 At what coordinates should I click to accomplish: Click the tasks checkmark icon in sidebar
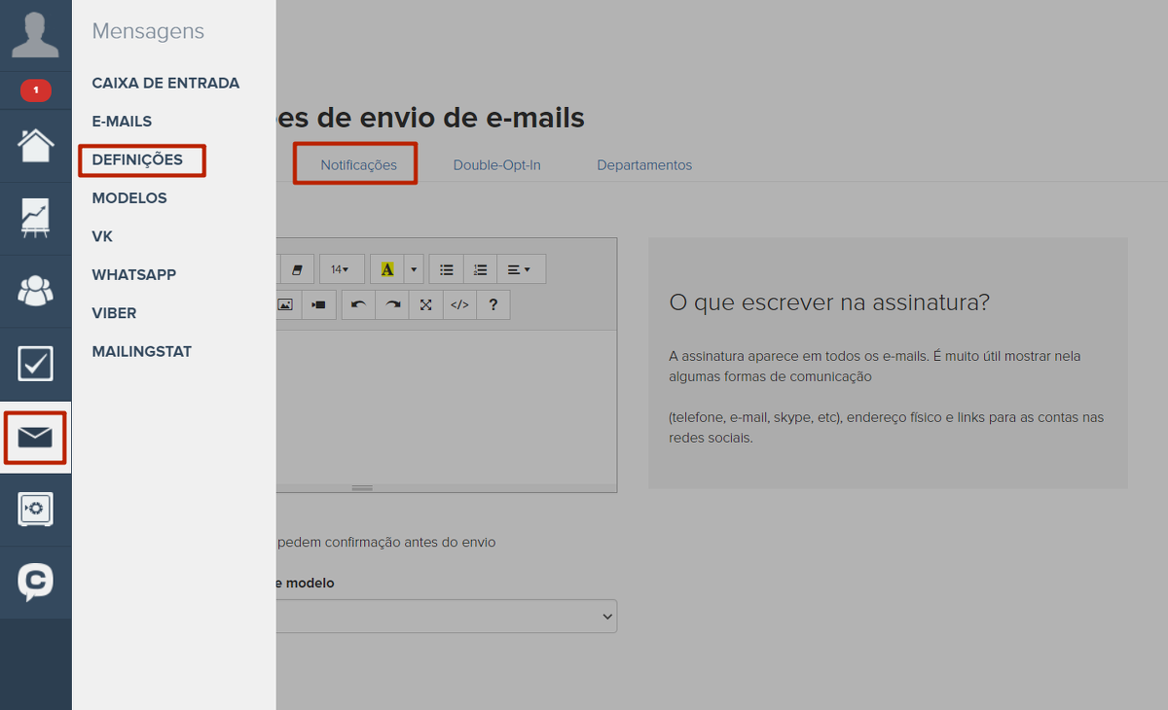tap(35, 364)
